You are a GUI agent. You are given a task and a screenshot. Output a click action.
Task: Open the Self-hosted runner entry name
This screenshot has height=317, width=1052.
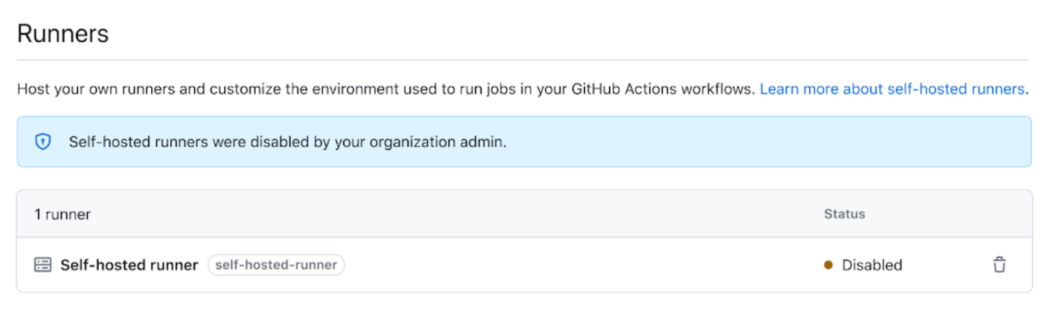click(129, 265)
